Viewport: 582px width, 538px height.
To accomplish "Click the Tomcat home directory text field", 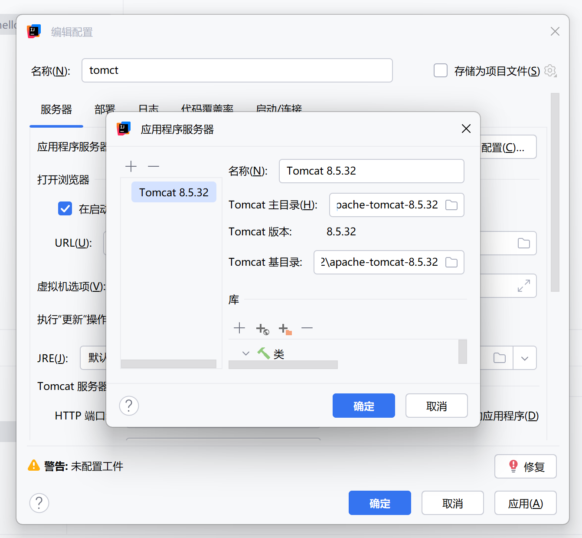I will coord(387,205).
